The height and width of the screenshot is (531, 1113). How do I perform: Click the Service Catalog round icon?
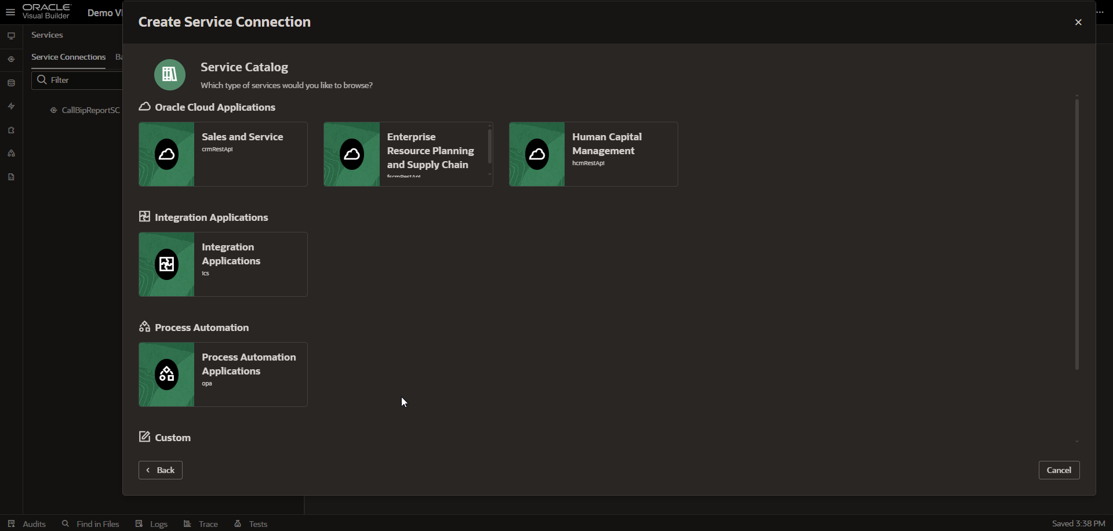[x=170, y=75]
